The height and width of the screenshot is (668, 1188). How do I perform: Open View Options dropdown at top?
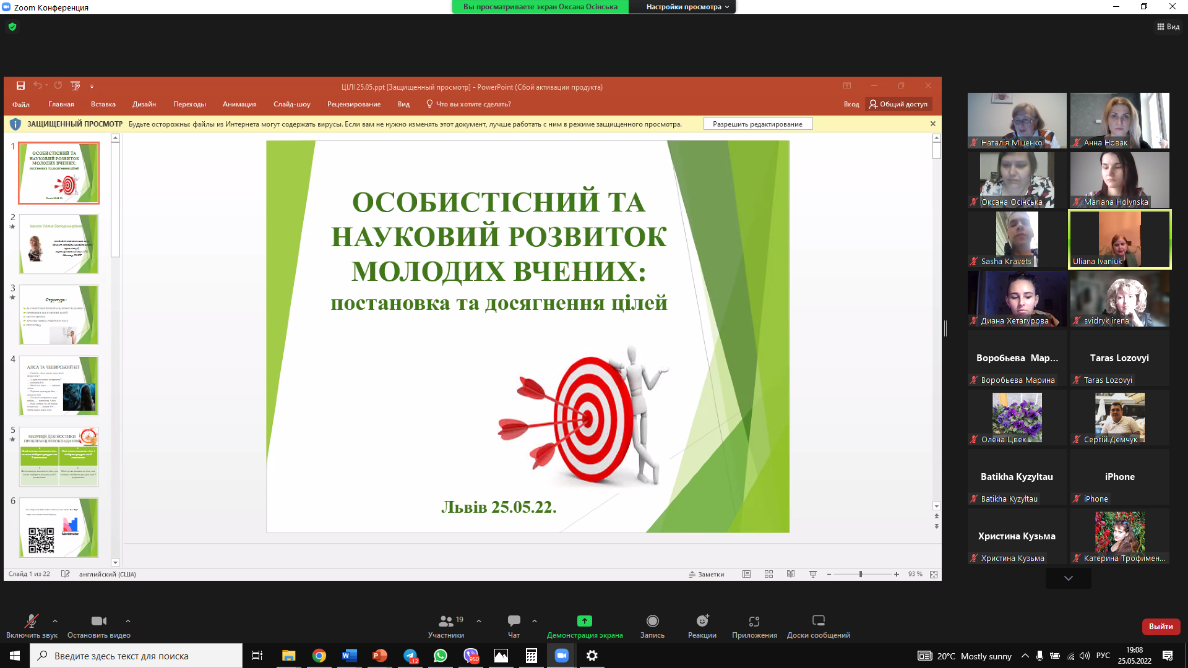pyautogui.click(x=687, y=7)
